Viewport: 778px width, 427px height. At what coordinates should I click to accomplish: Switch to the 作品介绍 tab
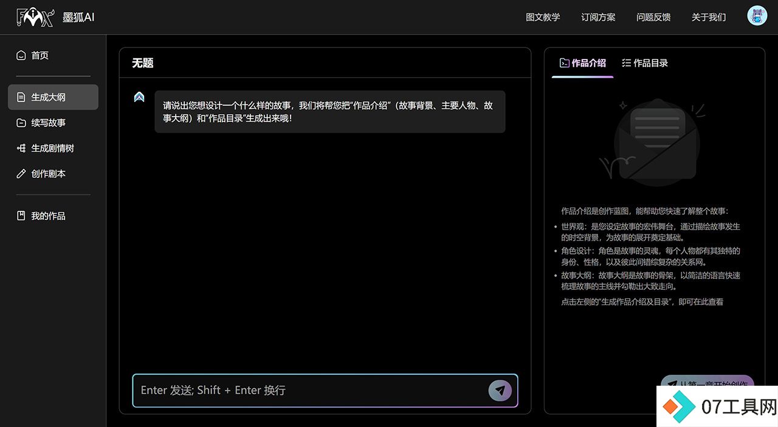(x=582, y=63)
